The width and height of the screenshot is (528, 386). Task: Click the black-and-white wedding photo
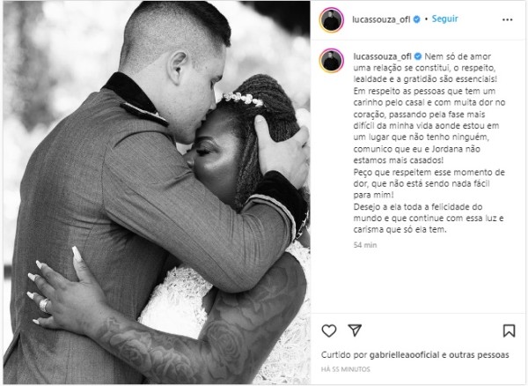point(157,193)
